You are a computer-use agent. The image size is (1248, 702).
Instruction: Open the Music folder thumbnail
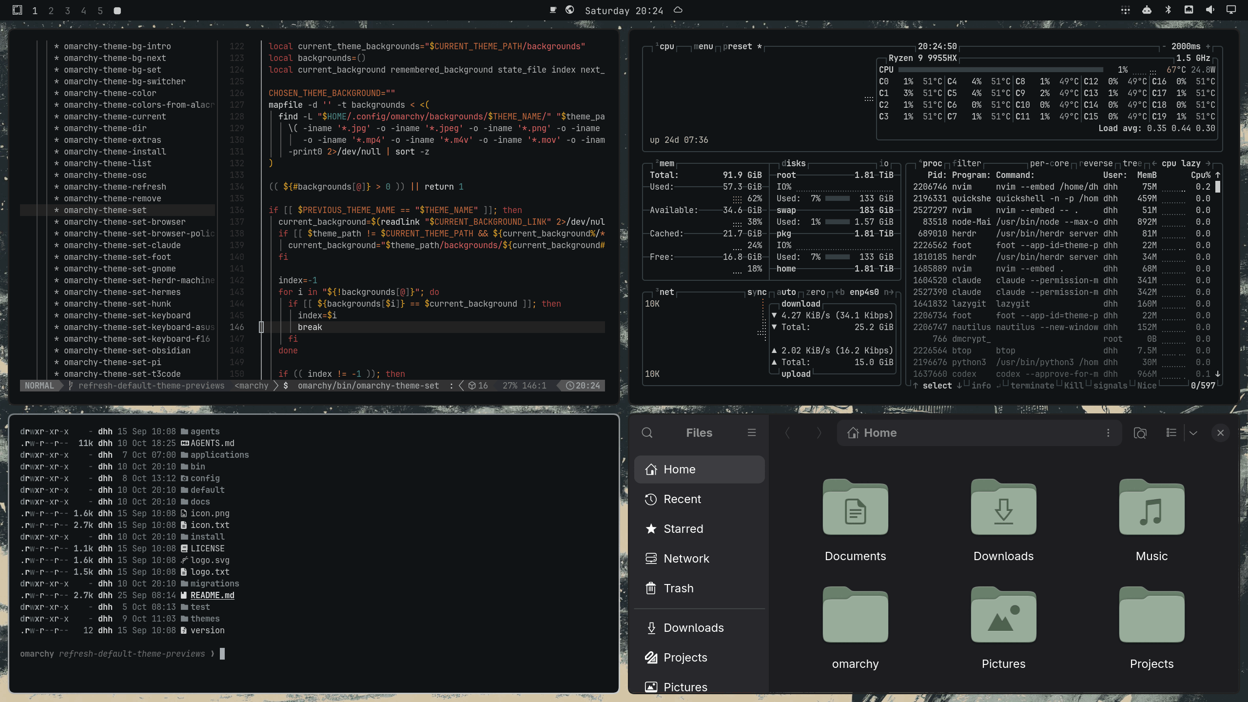[x=1151, y=507]
